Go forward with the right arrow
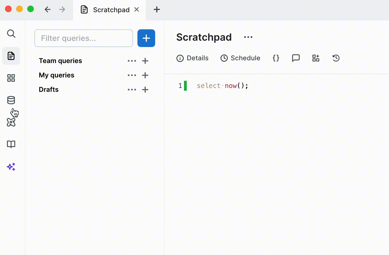Viewport: 389px width, 255px height. tap(62, 10)
